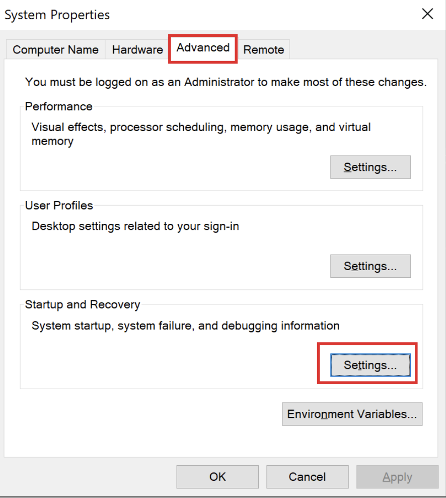Switch to the Computer Name tab
Viewport: 446px width, 498px height.
click(55, 50)
